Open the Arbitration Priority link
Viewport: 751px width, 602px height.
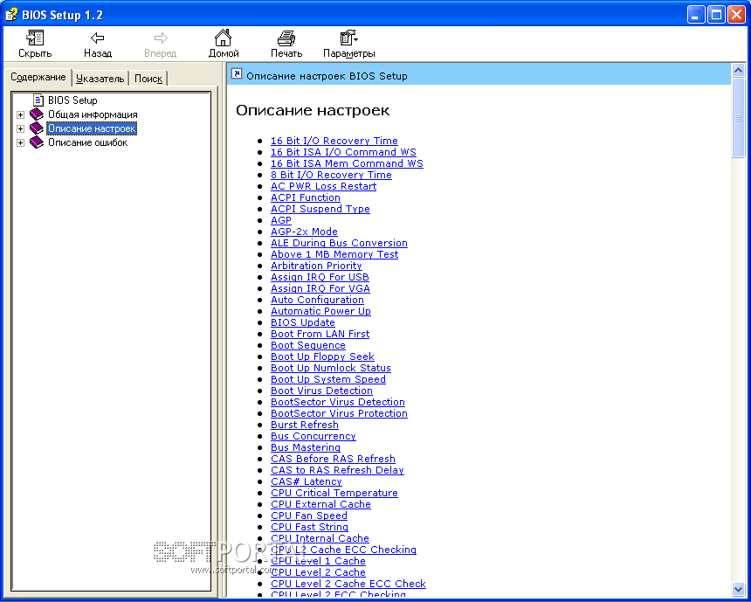coord(316,266)
